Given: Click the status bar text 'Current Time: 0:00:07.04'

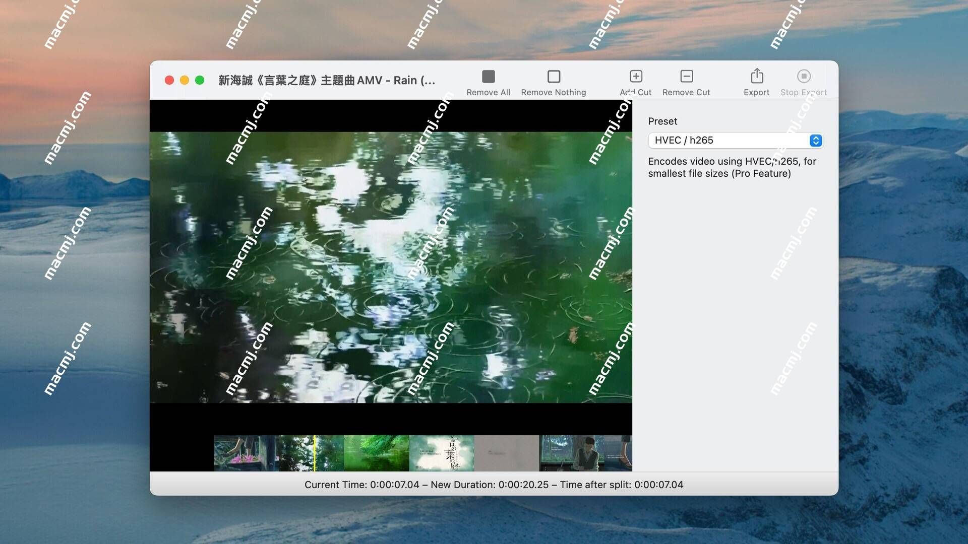Looking at the screenshot, I should click(x=361, y=485).
